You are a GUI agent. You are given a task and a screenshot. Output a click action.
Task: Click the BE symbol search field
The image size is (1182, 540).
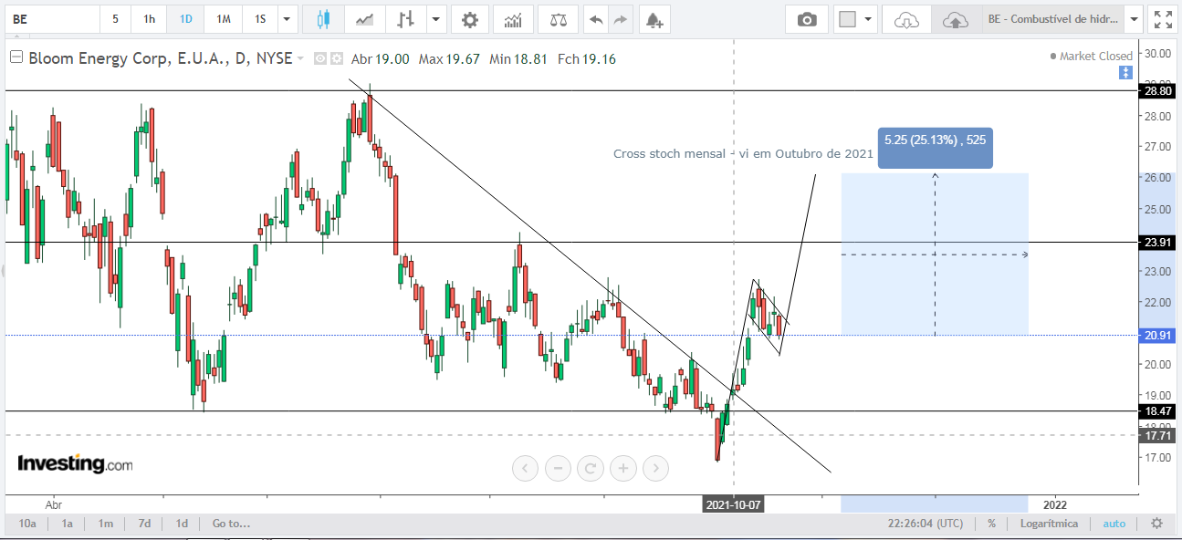(x=50, y=19)
